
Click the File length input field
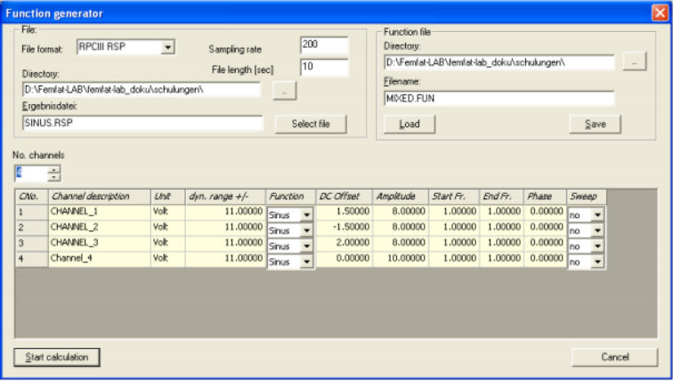tap(324, 68)
